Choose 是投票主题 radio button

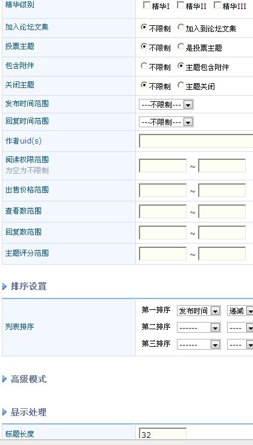[181, 46]
